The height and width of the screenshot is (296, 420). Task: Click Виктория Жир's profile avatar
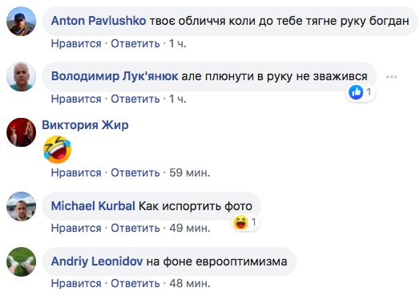[x=21, y=132]
